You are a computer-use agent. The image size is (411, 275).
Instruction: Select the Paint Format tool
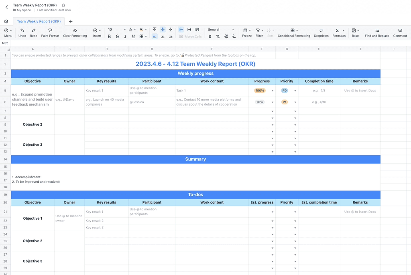click(50, 33)
